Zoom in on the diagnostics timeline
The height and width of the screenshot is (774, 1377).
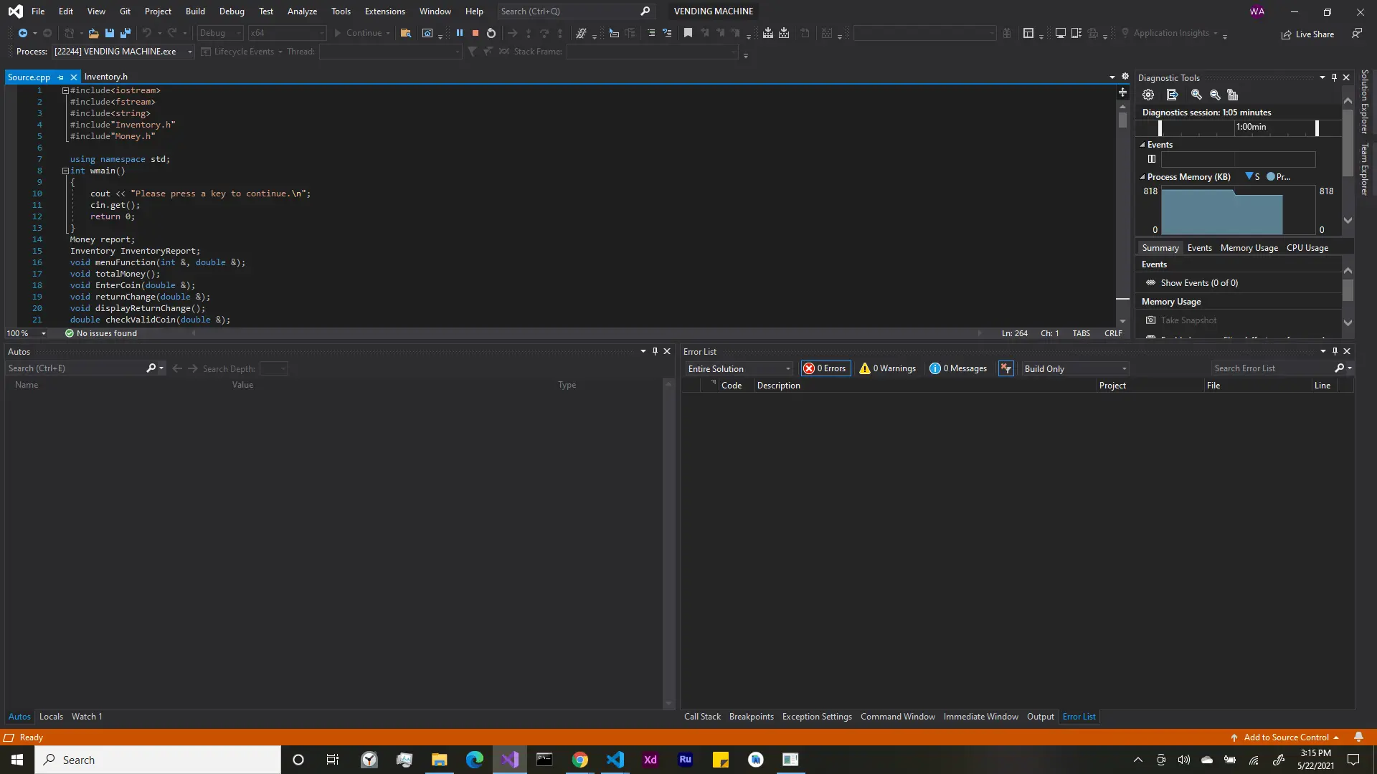click(1196, 95)
